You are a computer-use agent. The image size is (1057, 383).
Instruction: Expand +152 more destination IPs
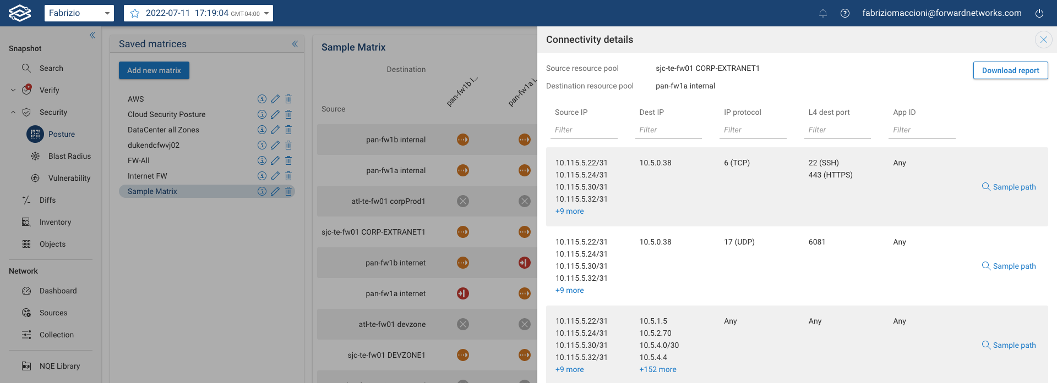(x=658, y=369)
